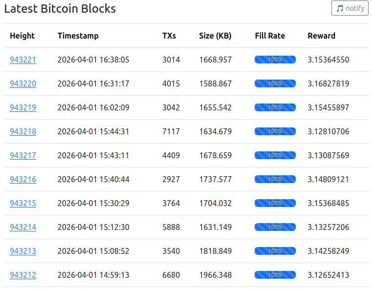
Task: Open block 943218 link
Action: (x=23, y=131)
